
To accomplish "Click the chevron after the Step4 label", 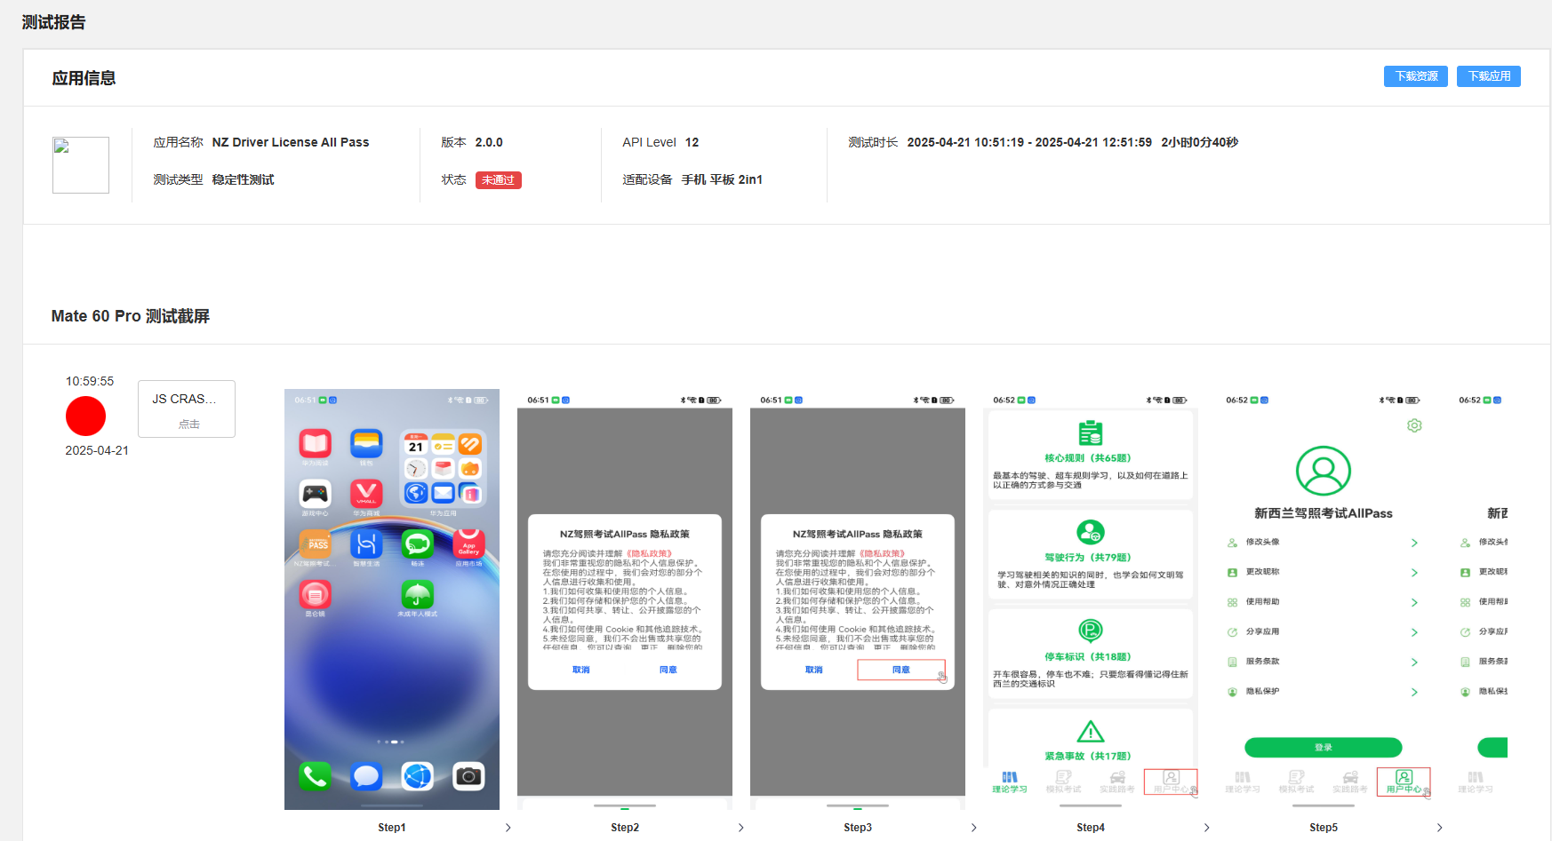I will [x=1207, y=828].
